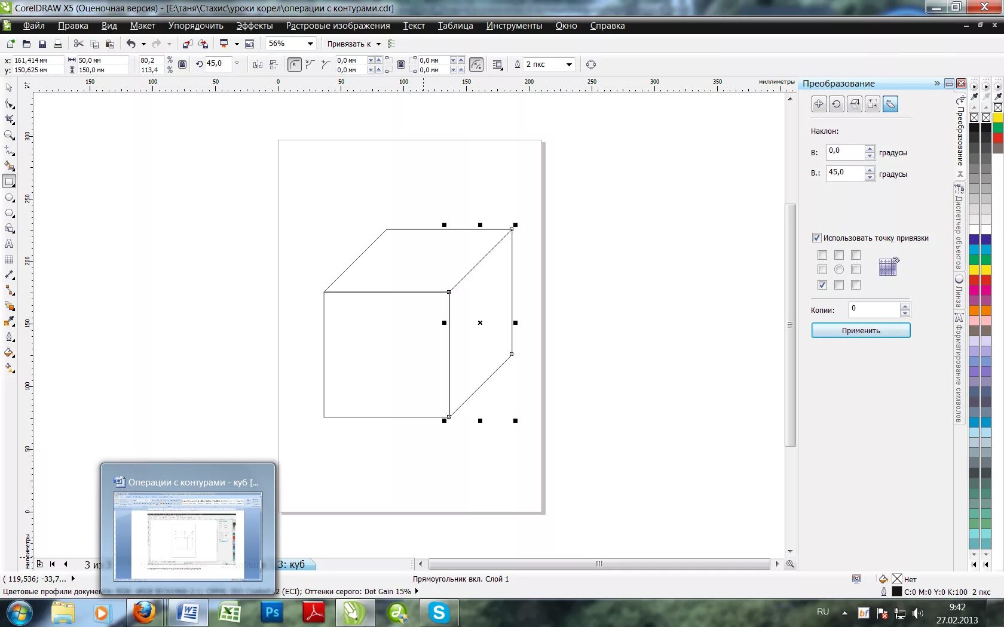The image size is (1004, 627).
Task: Select the Smart fill tool
Action: coord(9,166)
